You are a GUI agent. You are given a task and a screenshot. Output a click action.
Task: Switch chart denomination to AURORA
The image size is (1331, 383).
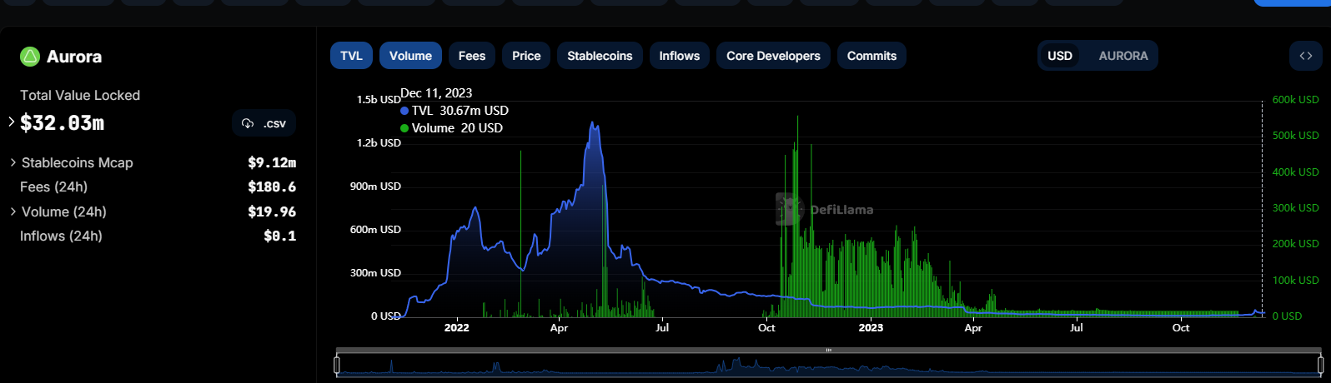(1123, 56)
